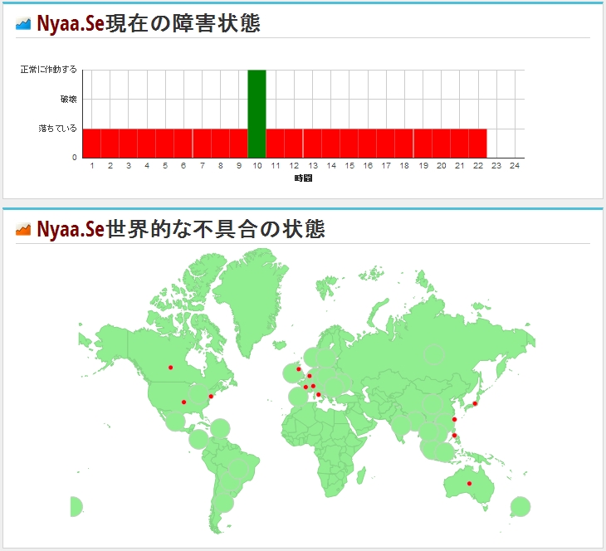Click the circle marker over India

pyautogui.click(x=401, y=426)
